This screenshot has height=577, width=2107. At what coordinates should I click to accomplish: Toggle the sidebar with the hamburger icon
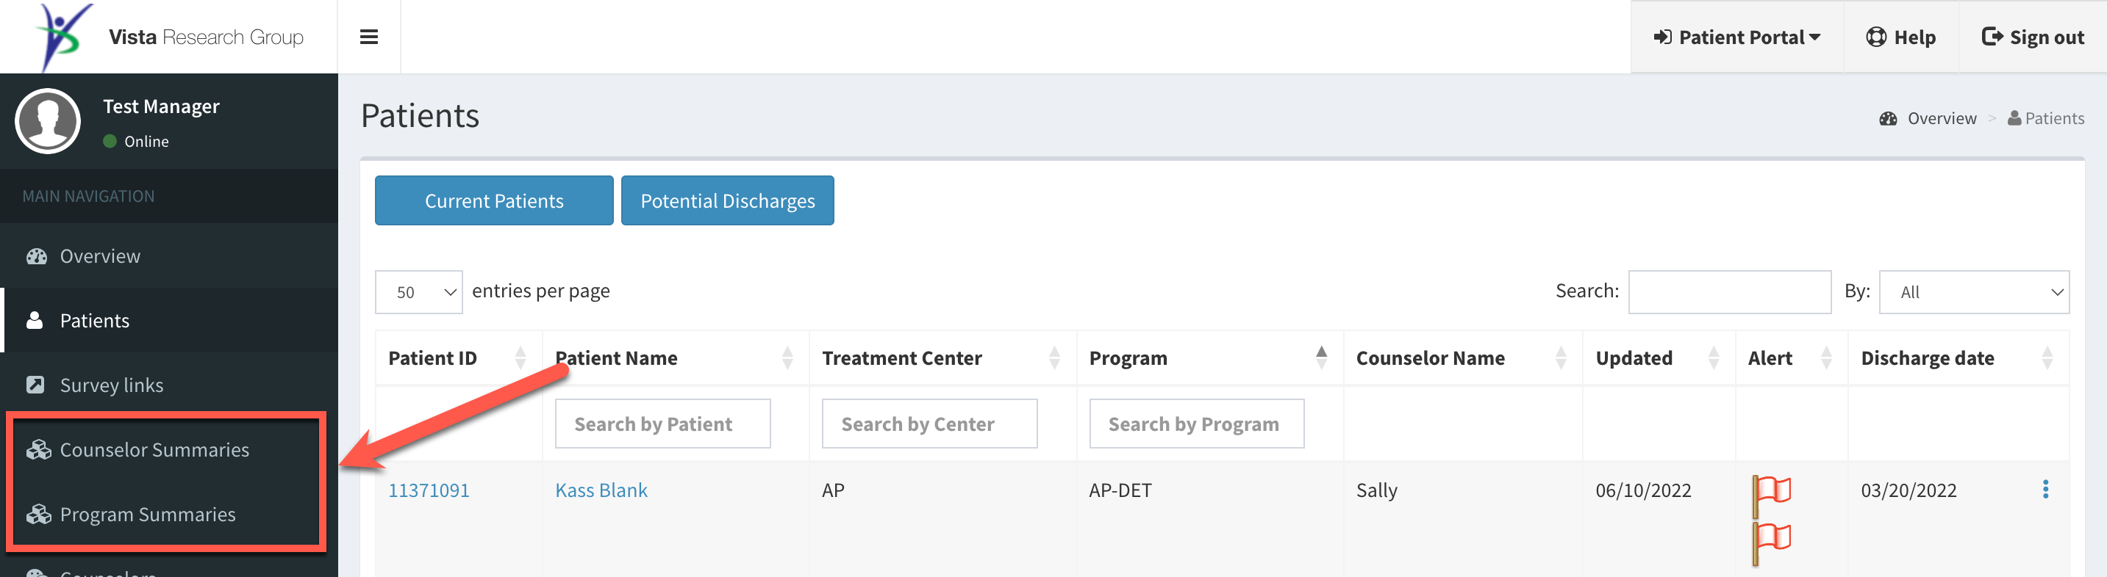coord(369,37)
